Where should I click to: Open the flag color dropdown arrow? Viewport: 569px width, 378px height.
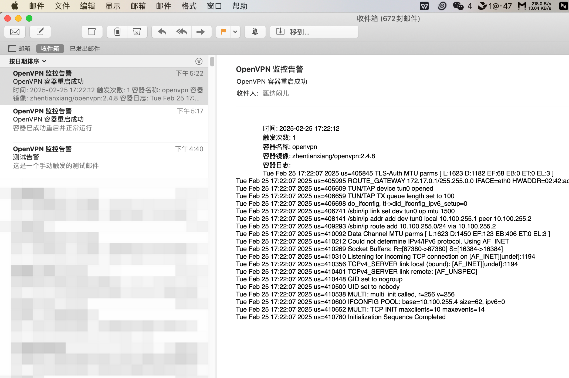[235, 32]
